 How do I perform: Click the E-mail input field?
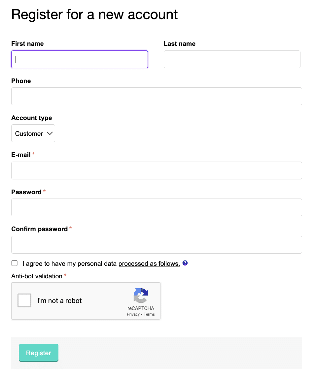pyautogui.click(x=157, y=170)
